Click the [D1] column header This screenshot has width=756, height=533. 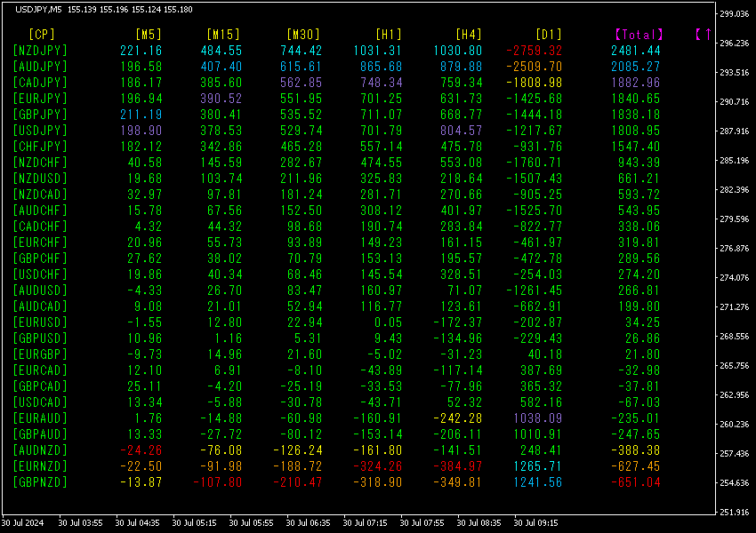549,34
